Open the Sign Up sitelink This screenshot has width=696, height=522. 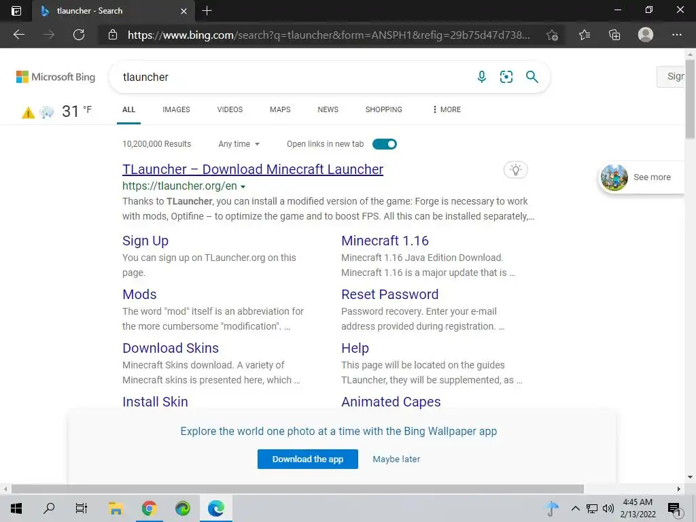(145, 241)
